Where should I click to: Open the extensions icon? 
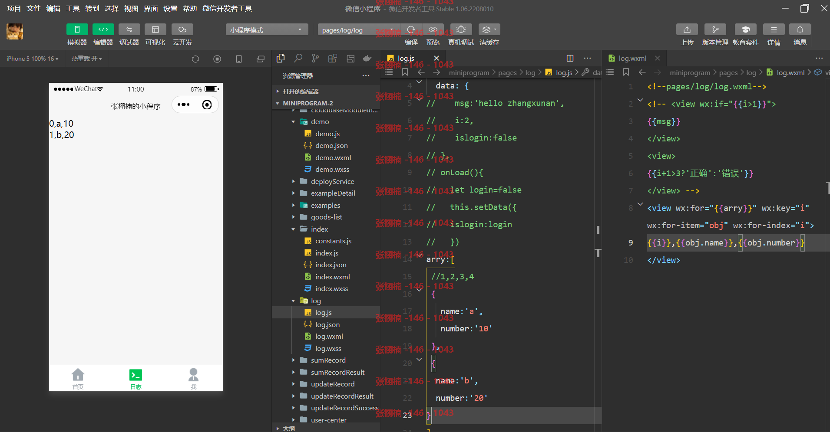(x=333, y=58)
